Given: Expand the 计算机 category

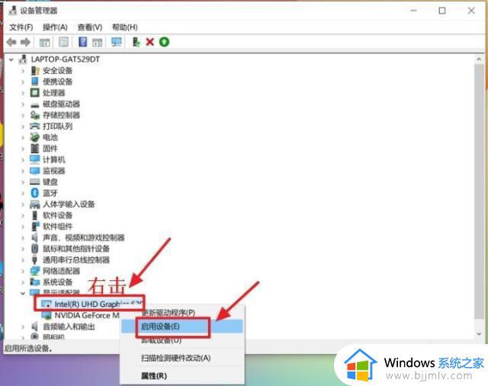Looking at the screenshot, I should click(23, 160).
